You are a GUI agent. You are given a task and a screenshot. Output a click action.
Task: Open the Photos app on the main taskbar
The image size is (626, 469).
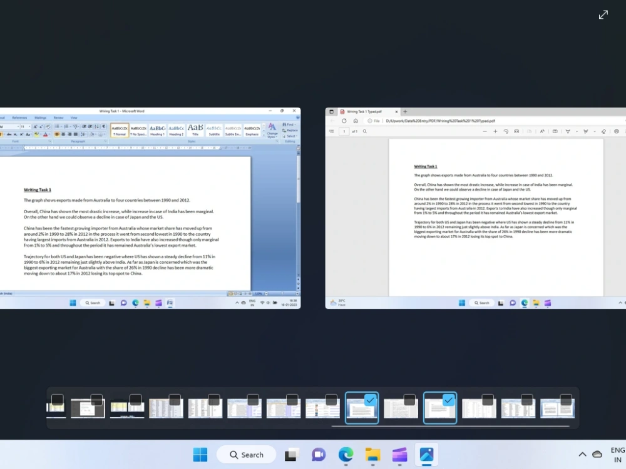(x=426, y=455)
